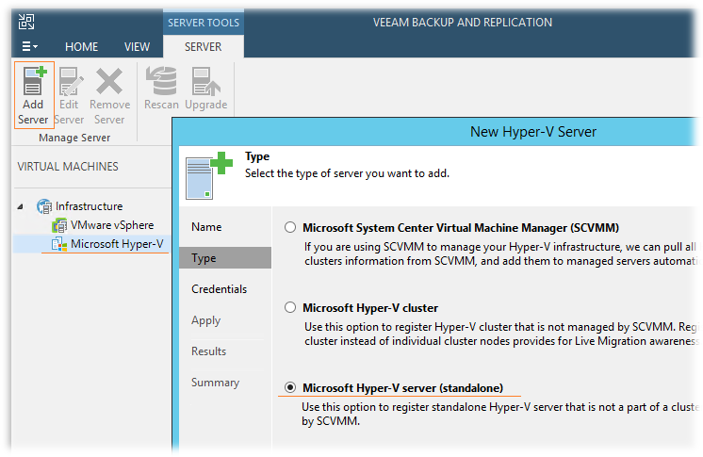Select the SERVER ribbon tab
Image resolution: width=703 pixels, height=457 pixels.
(x=204, y=46)
